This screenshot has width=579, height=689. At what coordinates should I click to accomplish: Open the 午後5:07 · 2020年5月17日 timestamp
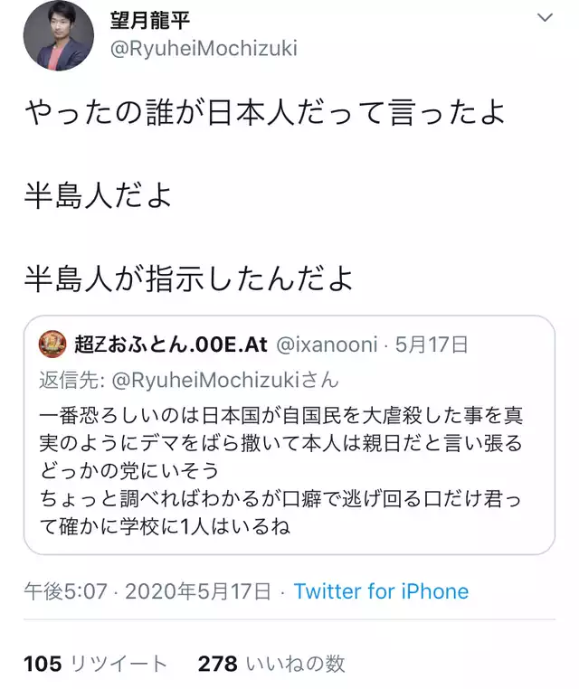[x=147, y=591]
